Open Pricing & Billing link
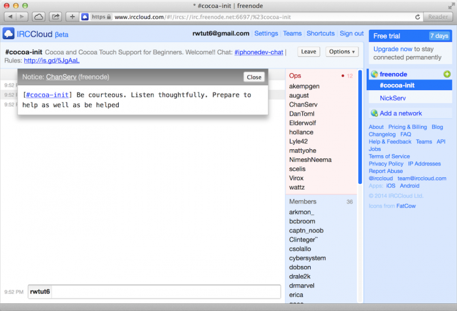The height and width of the screenshot is (311, 457). [407, 127]
